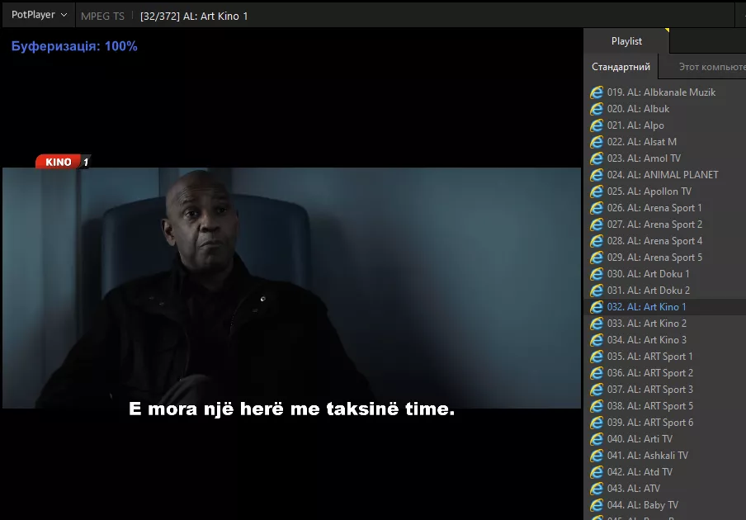Screen dimensions: 746x520
Task: Click the icon beside 034. AL: Art Kino 3
Action: [597, 340]
